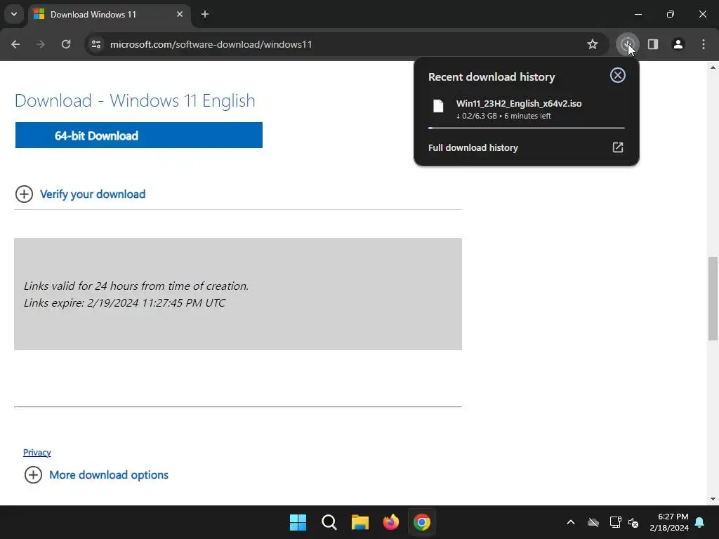Open the Privacy link
Viewport: 719px width, 539px height.
pyautogui.click(x=37, y=453)
